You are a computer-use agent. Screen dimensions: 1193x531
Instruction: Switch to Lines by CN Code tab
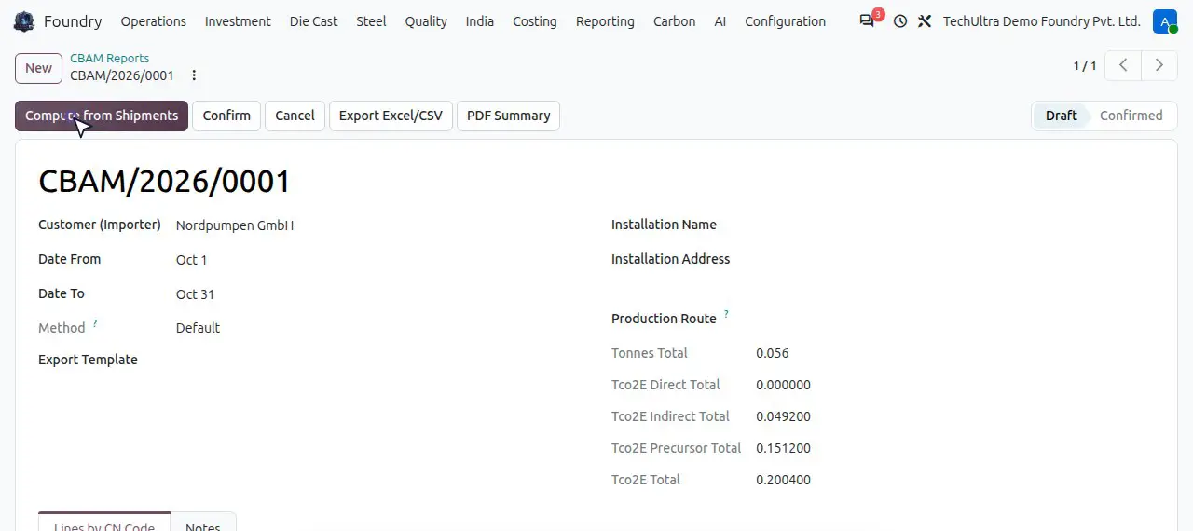pyautogui.click(x=104, y=522)
